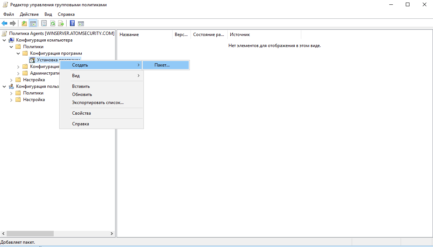Open Properties via the toolbar icon
The height and width of the screenshot is (247, 433).
pyautogui.click(x=44, y=24)
